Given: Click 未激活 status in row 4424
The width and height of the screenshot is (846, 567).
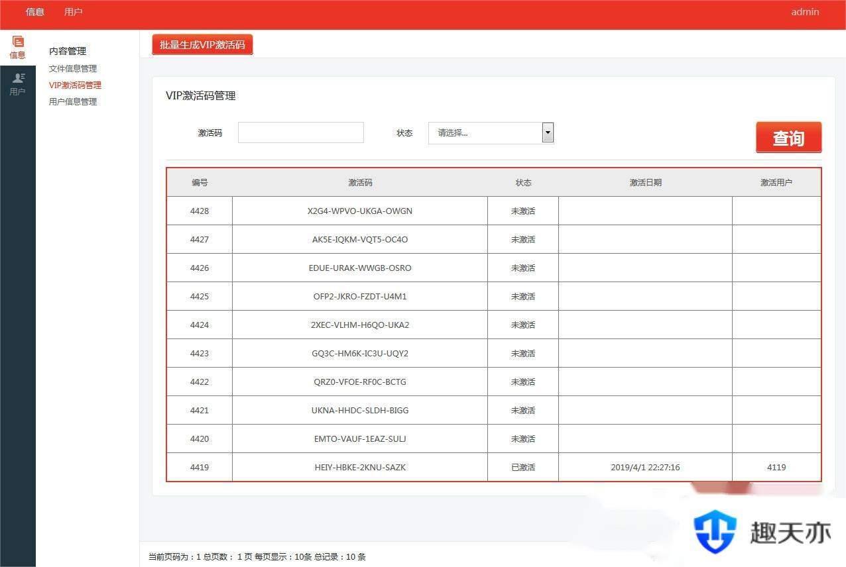Looking at the screenshot, I should click(523, 325).
